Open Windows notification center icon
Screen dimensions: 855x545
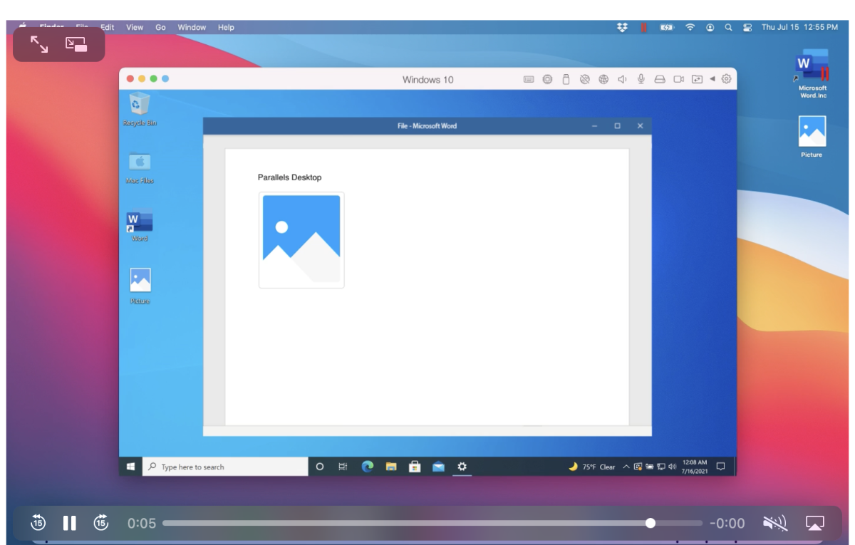(x=720, y=467)
